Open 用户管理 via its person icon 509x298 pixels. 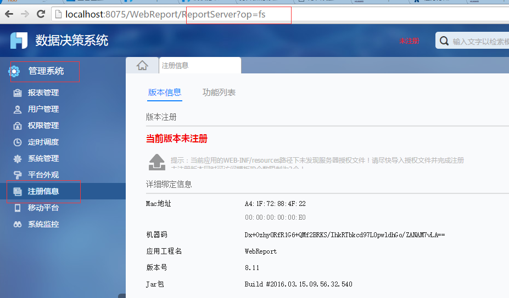click(18, 110)
